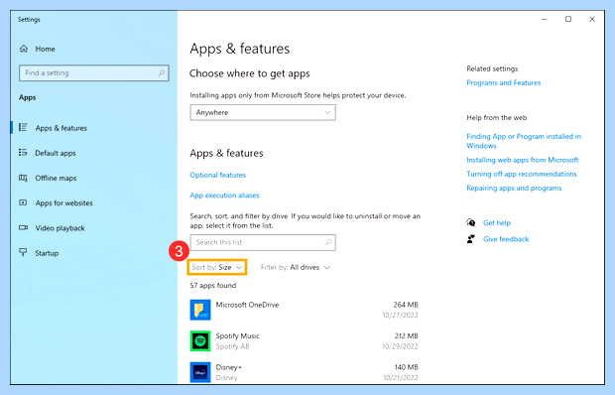Click the Startup icon in sidebar
The image size is (615, 395).
[23, 253]
